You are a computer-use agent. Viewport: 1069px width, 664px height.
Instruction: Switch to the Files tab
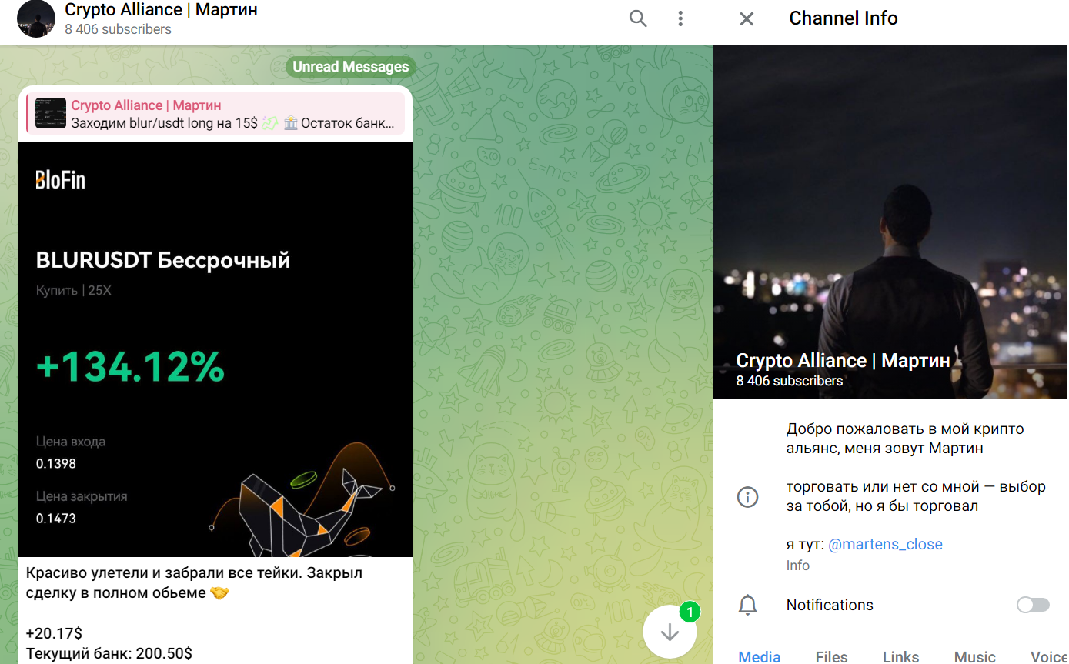click(831, 656)
